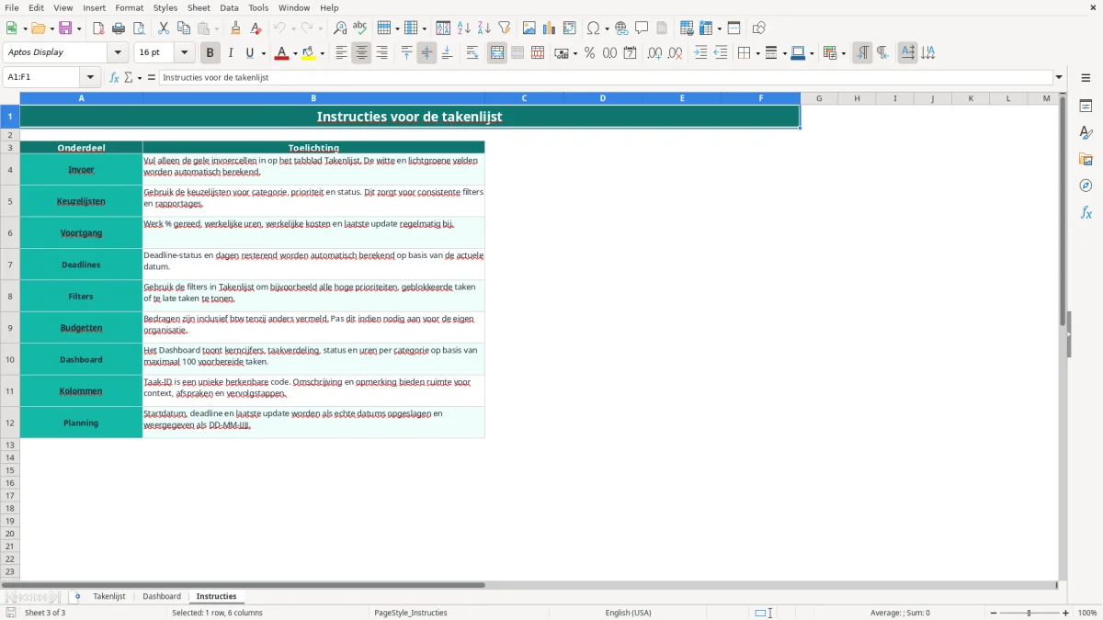Toggle Wrap Text

pos(472,53)
